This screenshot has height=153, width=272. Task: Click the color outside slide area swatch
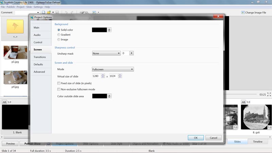pyautogui.click(x=100, y=96)
